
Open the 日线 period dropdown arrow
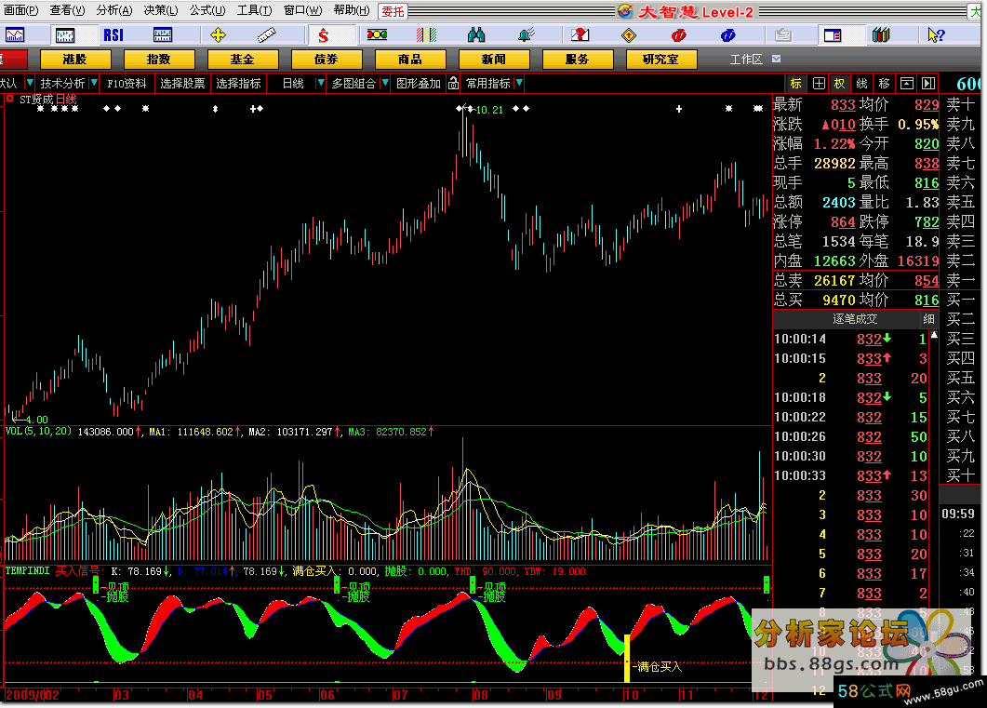320,83
